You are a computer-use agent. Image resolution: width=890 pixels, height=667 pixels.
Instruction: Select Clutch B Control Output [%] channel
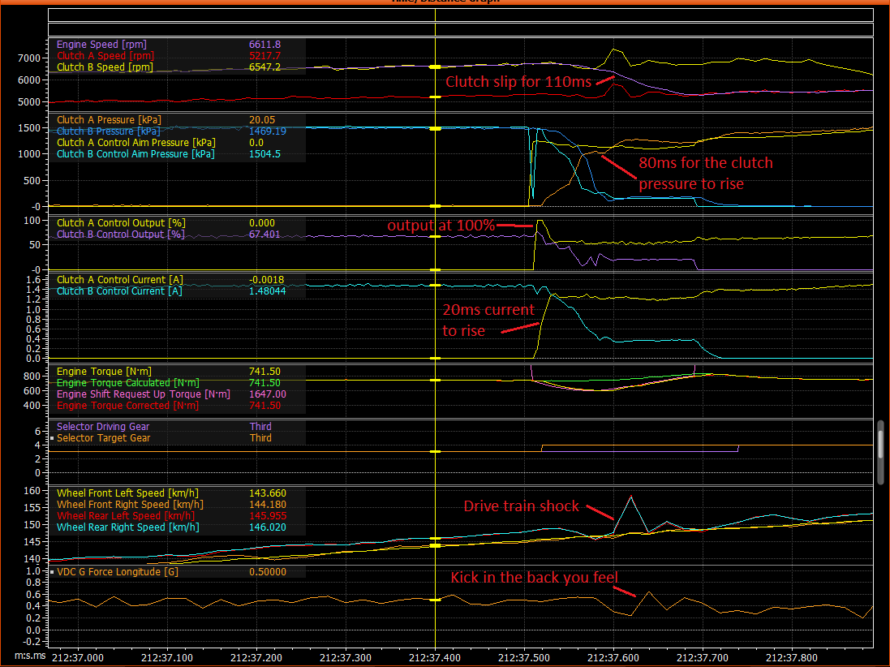pos(120,234)
